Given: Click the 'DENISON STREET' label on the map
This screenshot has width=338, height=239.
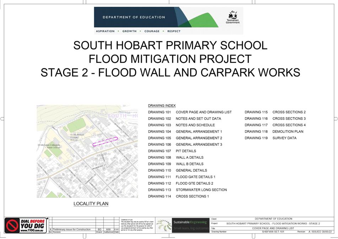Looking at the screenshot, I should 75,176.
